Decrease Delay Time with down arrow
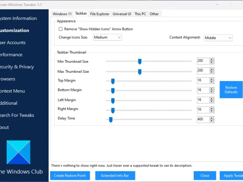This screenshot has width=243, height=182. pyautogui.click(x=211, y=121)
